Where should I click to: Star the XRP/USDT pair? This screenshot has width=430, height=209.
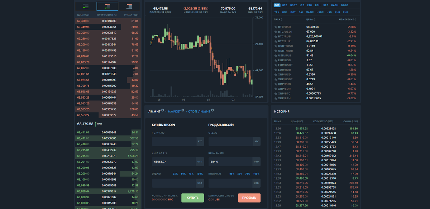point(276,79)
